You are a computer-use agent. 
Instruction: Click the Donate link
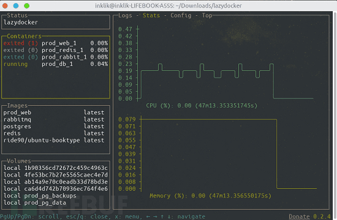299,216
